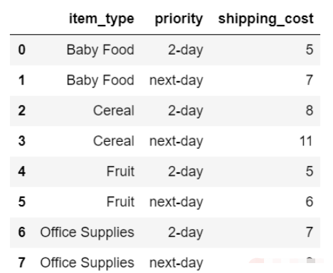333x273 pixels.
Task: Click Office Supplies cell in row 7
Action: click(88, 263)
